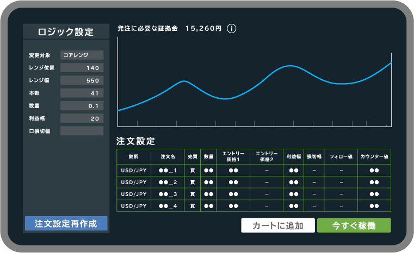Click the margin info icon
The height and width of the screenshot is (253, 414).
click(x=231, y=29)
